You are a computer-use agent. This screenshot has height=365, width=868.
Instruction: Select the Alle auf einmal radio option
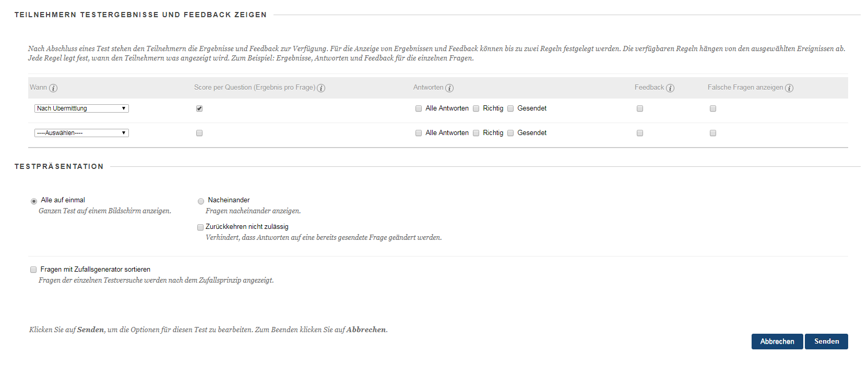click(x=34, y=201)
